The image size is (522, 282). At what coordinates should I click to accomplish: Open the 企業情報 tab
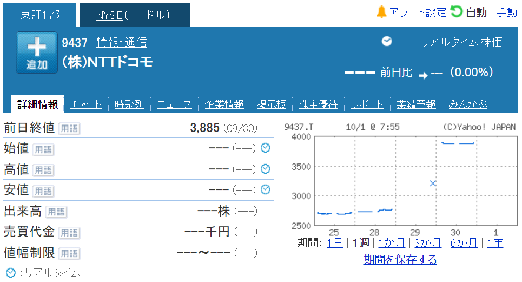[x=224, y=104]
